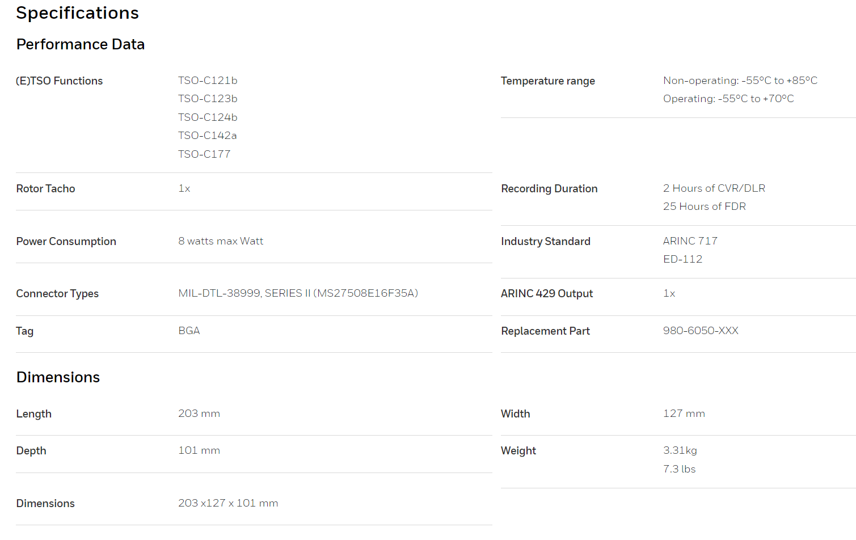Click the ARINC 429 Output label
The image size is (856, 540).
click(x=546, y=294)
